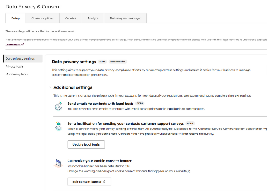Image resolution: width=267 pixels, height=191 pixels.
Task: Click 'Customize your cookie consent banner' heading
Action: (x=100, y=161)
